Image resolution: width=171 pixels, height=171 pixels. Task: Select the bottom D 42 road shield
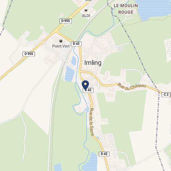(104, 154)
